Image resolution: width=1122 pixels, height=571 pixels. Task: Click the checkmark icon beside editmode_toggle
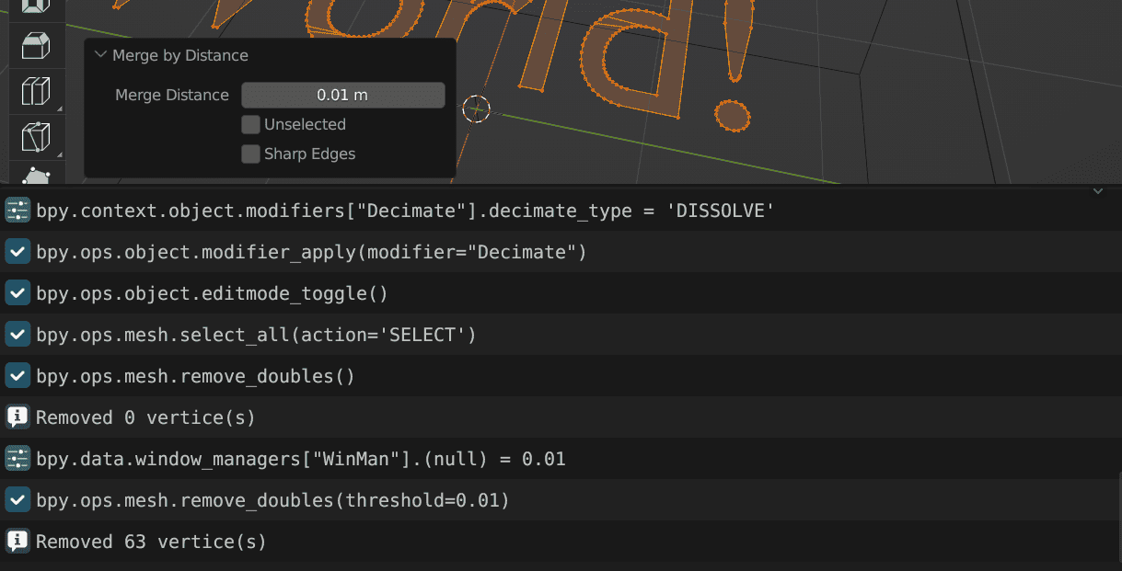[17, 293]
